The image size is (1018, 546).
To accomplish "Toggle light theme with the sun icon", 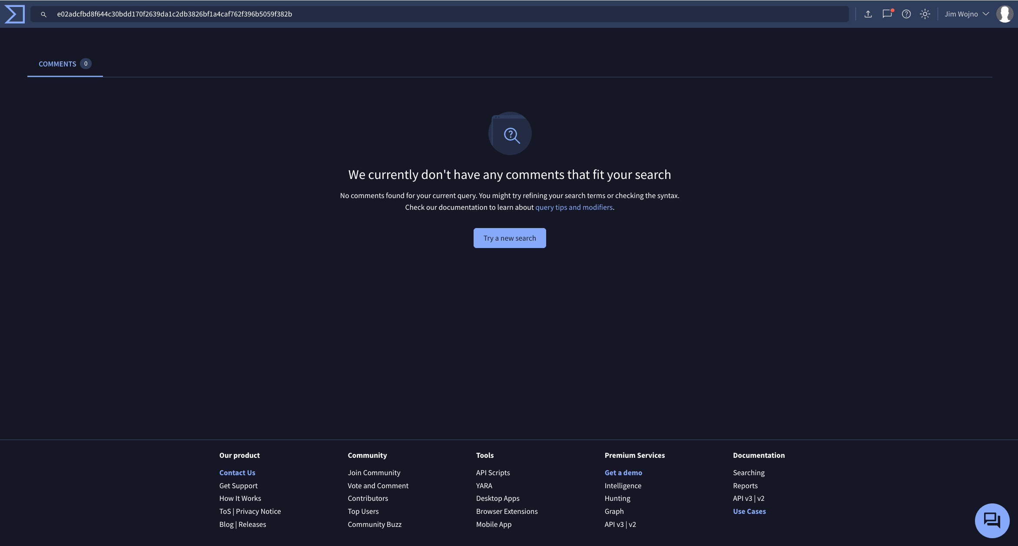I will pos(925,13).
